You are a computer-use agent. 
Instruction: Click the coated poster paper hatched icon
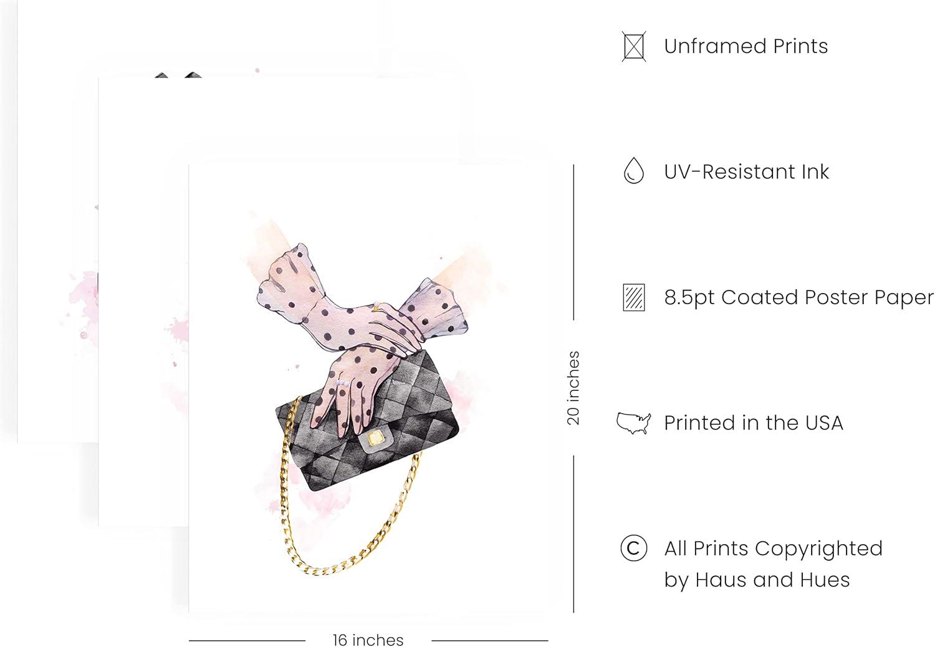point(633,297)
